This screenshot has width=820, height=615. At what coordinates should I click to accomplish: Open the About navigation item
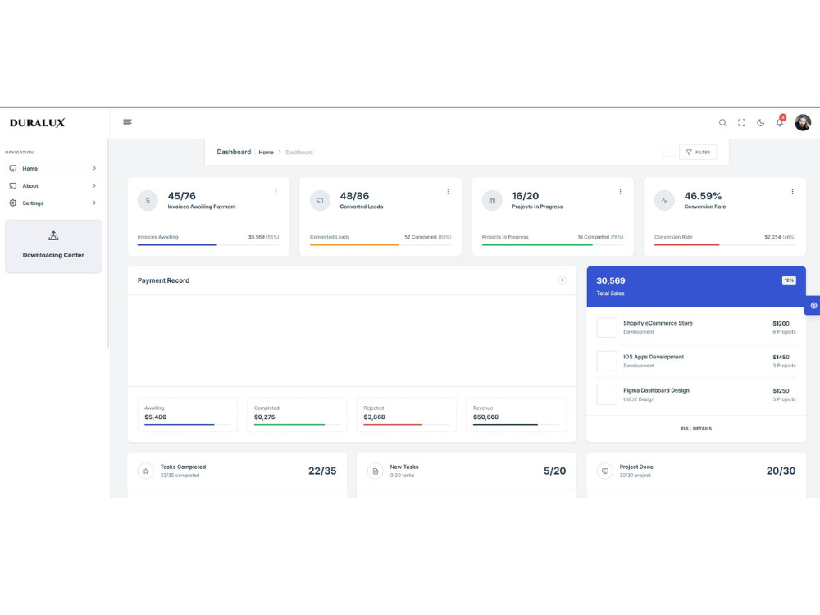coord(53,185)
